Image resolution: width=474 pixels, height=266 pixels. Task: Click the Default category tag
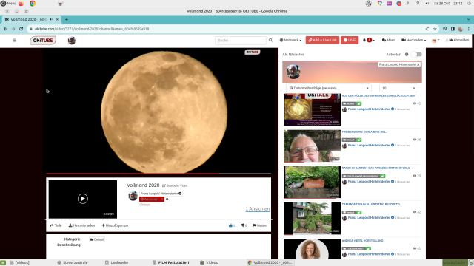point(97,239)
